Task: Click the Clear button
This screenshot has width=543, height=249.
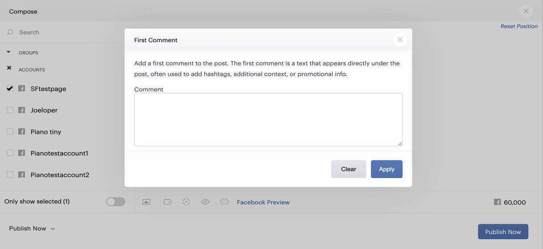Action: coord(348,169)
